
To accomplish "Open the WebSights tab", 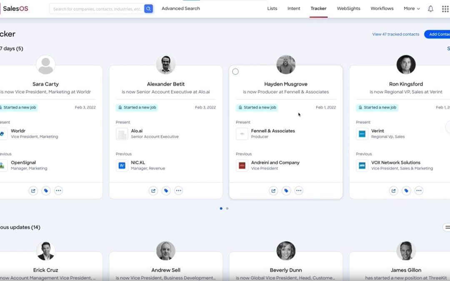I will click(348, 9).
